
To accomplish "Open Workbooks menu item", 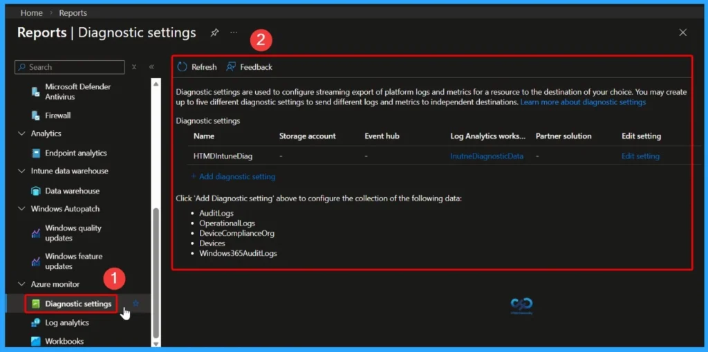I will [x=64, y=341].
